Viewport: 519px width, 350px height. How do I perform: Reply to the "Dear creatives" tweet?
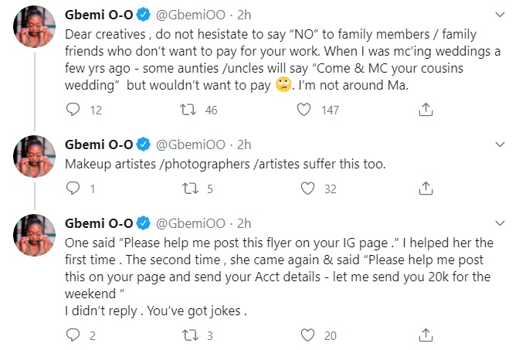pyautogui.click(x=73, y=110)
